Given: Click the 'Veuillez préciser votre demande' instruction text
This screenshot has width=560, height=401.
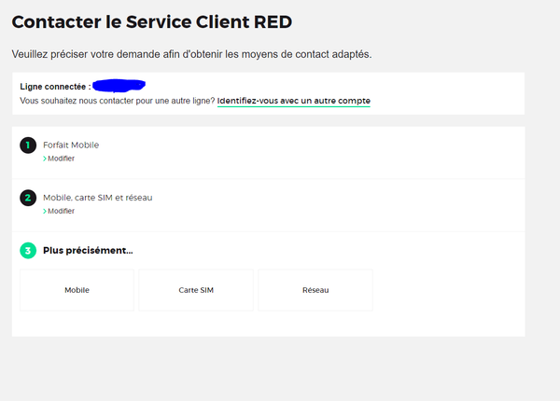Looking at the screenshot, I should pyautogui.click(x=191, y=54).
